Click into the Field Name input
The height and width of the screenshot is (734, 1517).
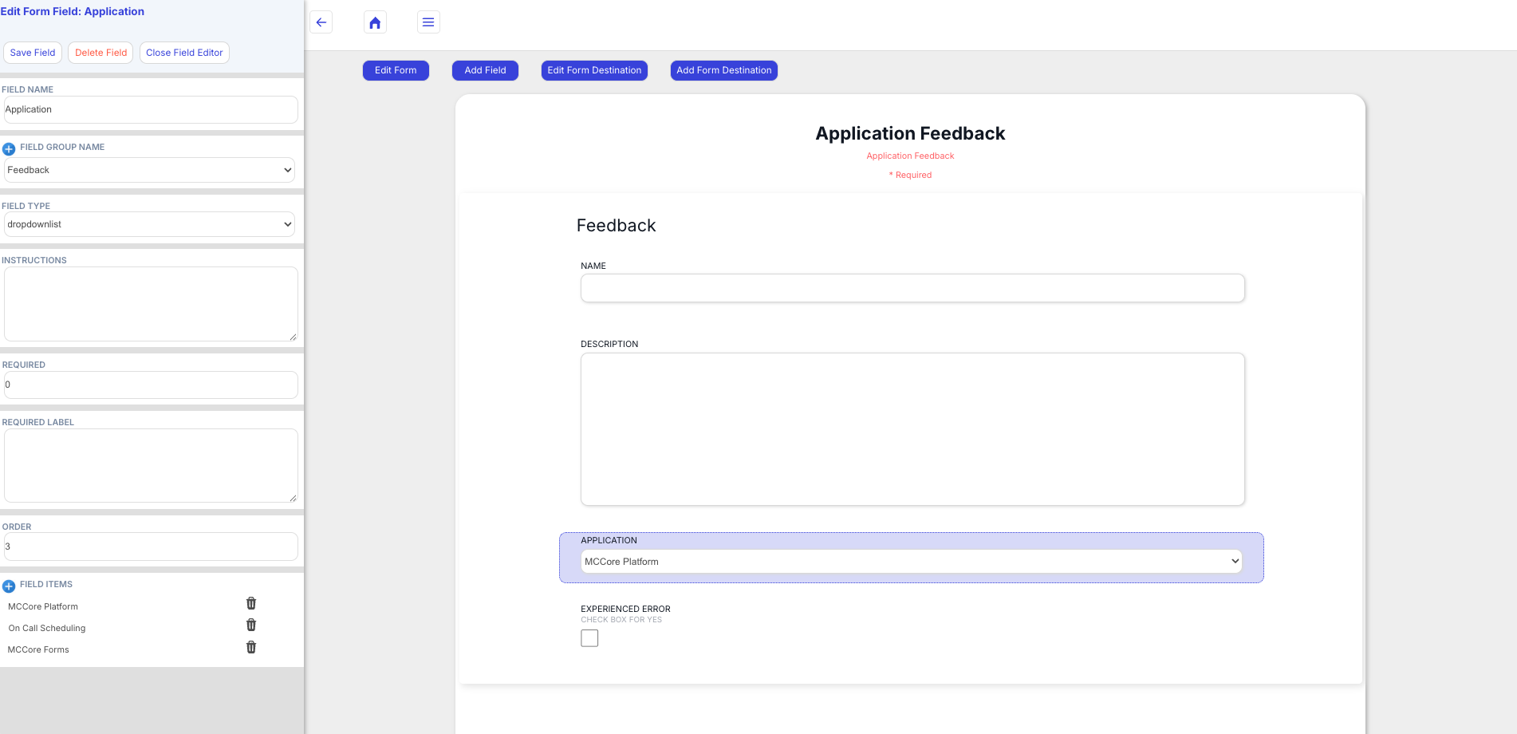[x=151, y=110]
